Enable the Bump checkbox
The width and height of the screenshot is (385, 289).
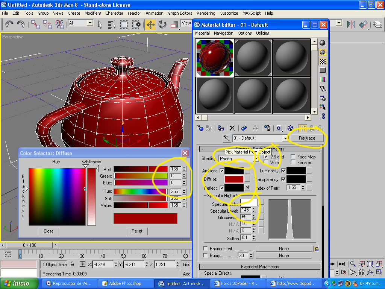pyautogui.click(x=206, y=255)
